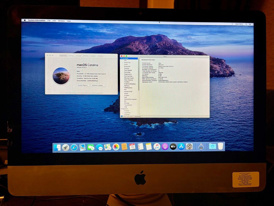Screen dimensions: 274x206
Task: Select Disc Burning in sidebar
Action: [x=128, y=76]
